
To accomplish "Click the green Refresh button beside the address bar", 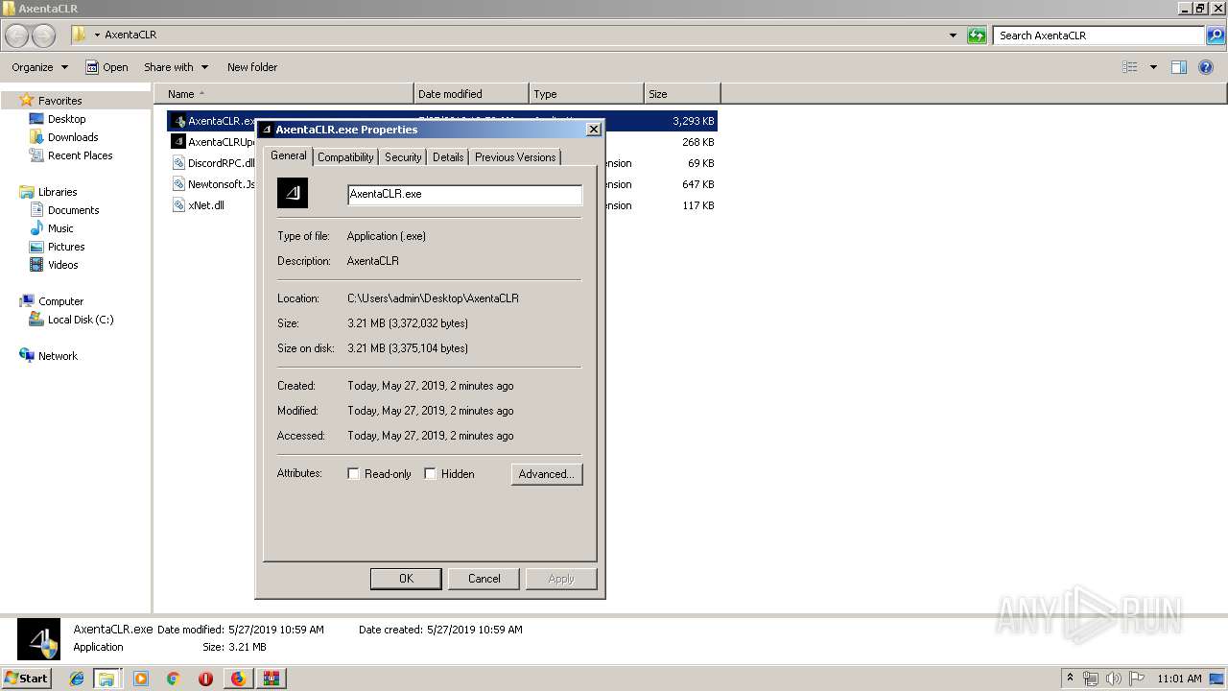I will [977, 36].
